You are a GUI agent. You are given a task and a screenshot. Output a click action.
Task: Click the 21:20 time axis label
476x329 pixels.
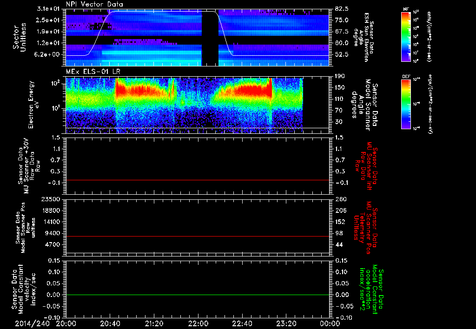point(154,323)
